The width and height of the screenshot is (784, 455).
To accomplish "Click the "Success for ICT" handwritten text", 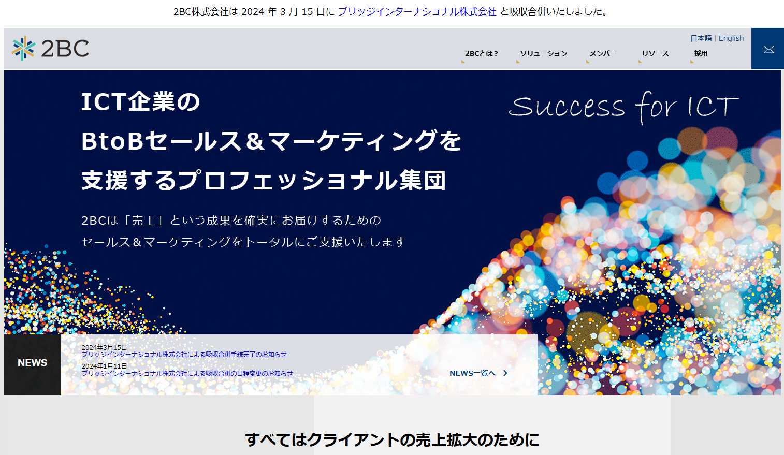I will click(x=623, y=107).
